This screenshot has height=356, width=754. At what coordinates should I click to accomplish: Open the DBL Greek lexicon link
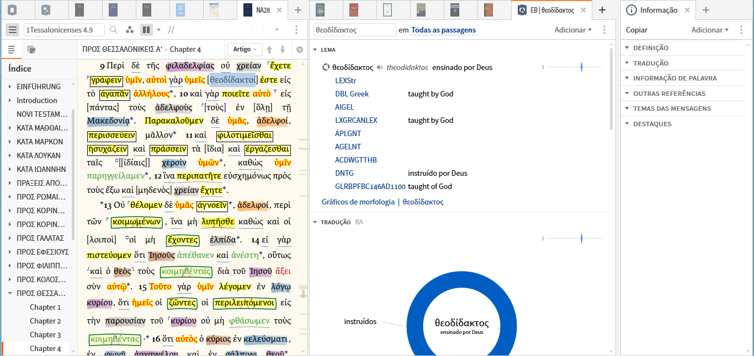coord(352,94)
